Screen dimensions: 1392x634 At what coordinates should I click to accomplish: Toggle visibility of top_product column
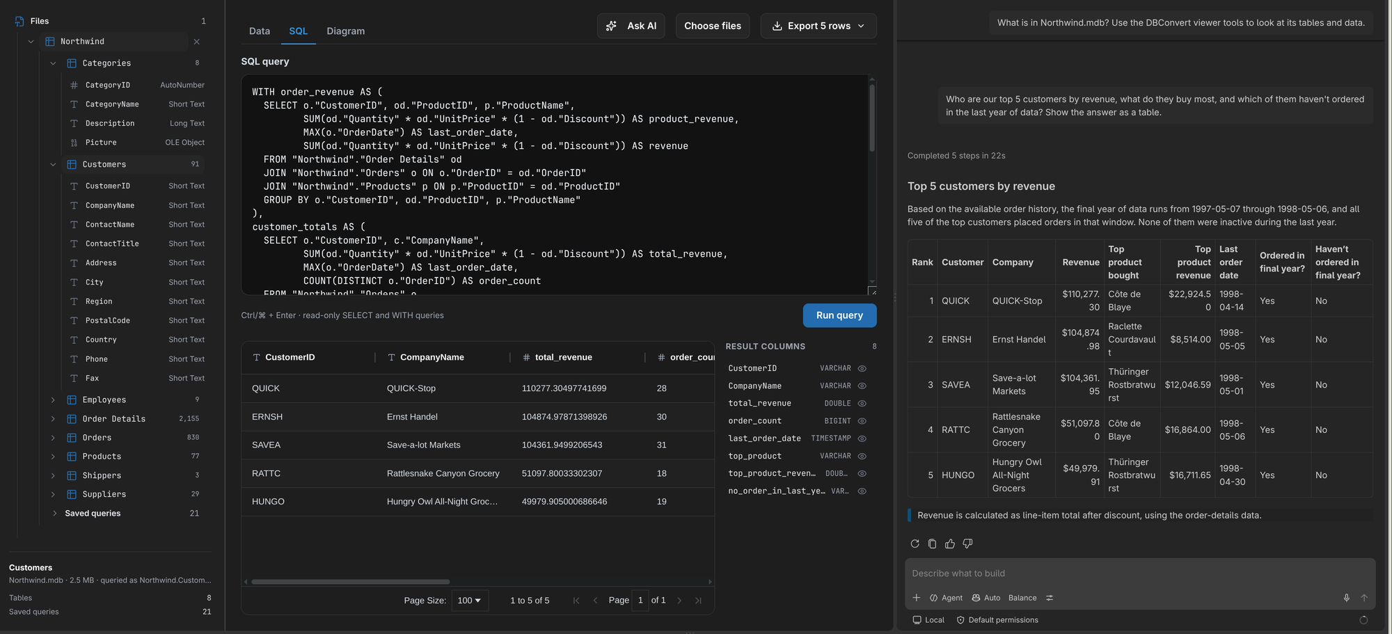tap(862, 456)
